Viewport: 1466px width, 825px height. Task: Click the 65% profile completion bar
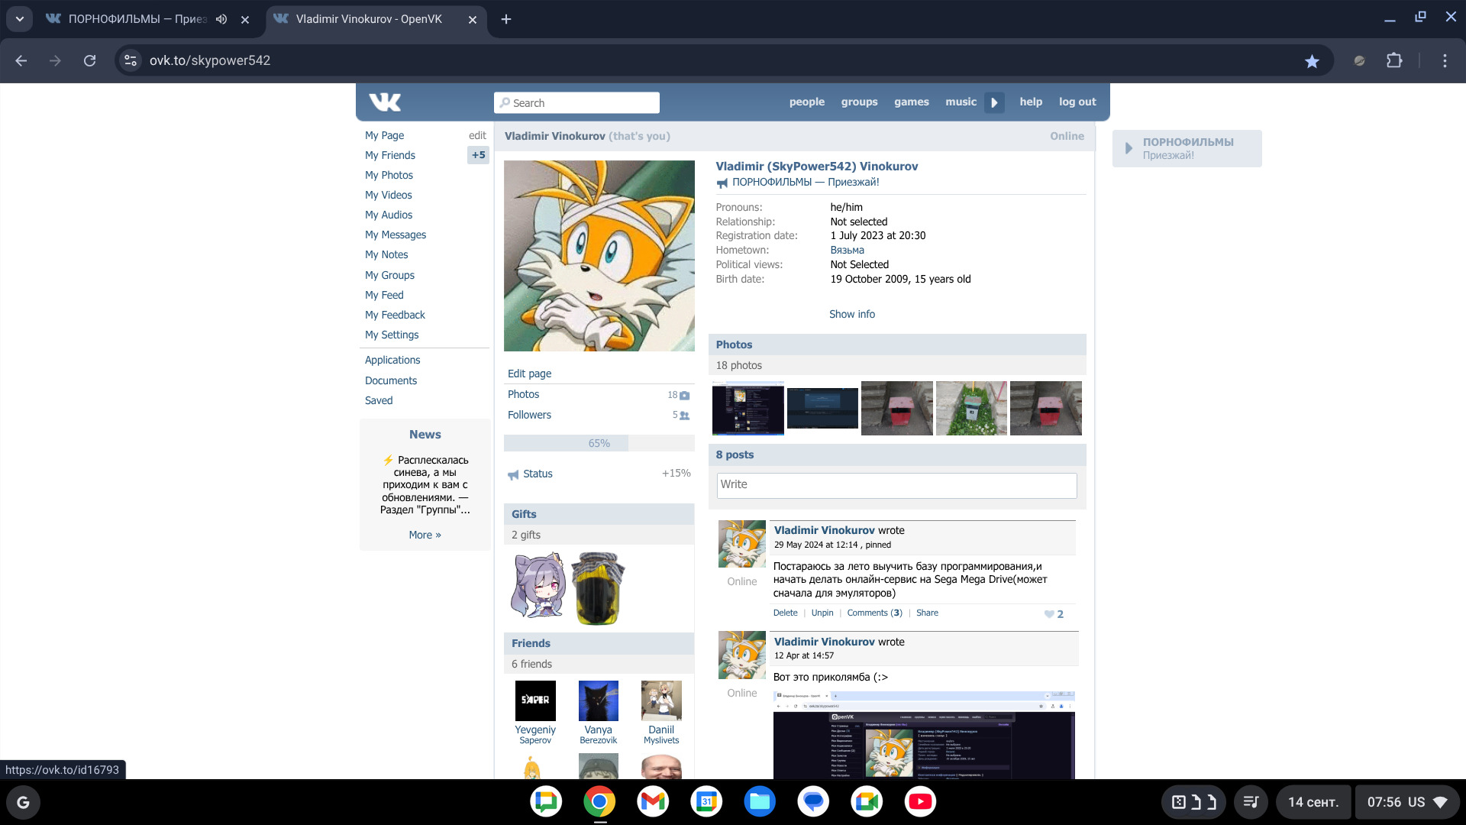pyautogui.click(x=599, y=443)
